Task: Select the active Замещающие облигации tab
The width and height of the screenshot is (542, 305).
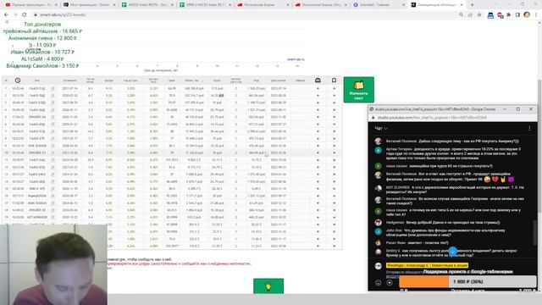Action: pos(436,5)
